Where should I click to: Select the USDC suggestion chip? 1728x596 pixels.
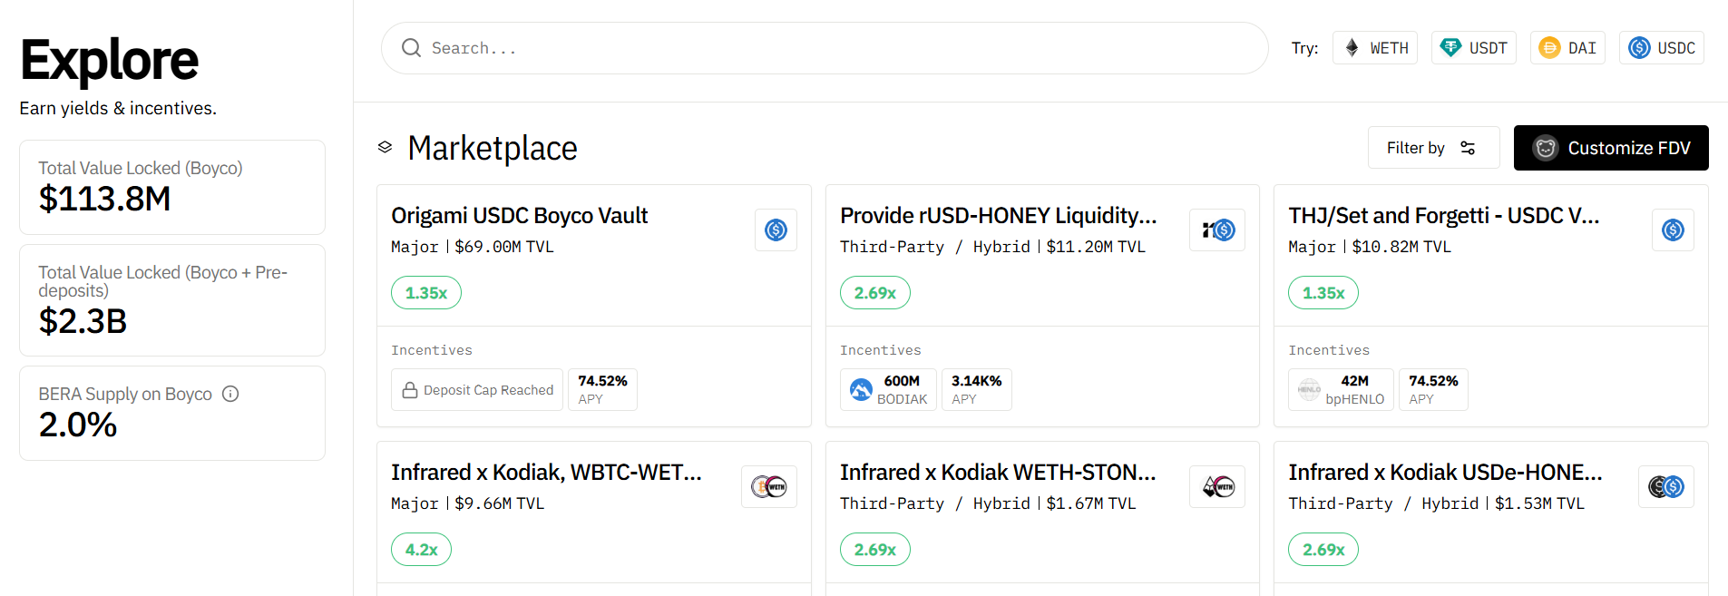[x=1662, y=48]
